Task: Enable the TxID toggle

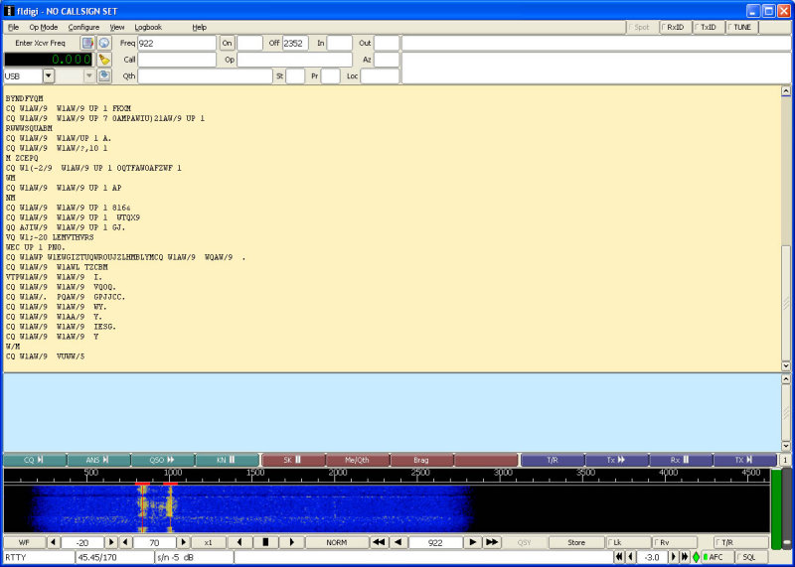Action: pos(709,28)
